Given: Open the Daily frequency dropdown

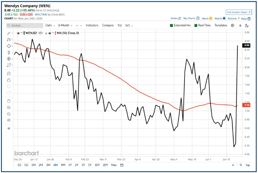Looking at the screenshot, I should pos(50,25).
